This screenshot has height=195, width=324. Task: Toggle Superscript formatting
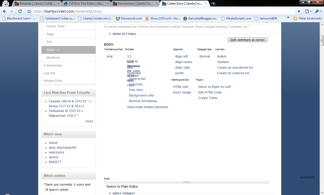pos(137,79)
